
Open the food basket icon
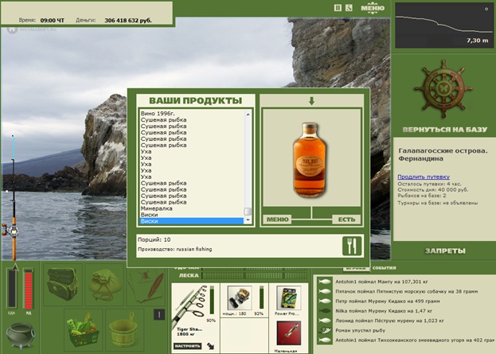tap(83, 329)
